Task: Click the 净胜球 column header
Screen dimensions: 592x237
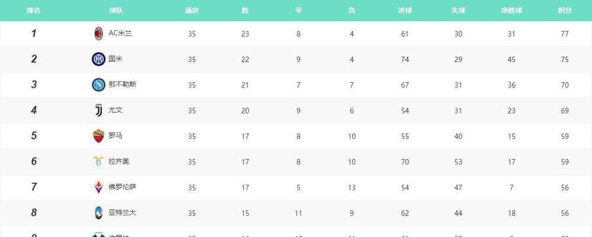Action: click(511, 11)
